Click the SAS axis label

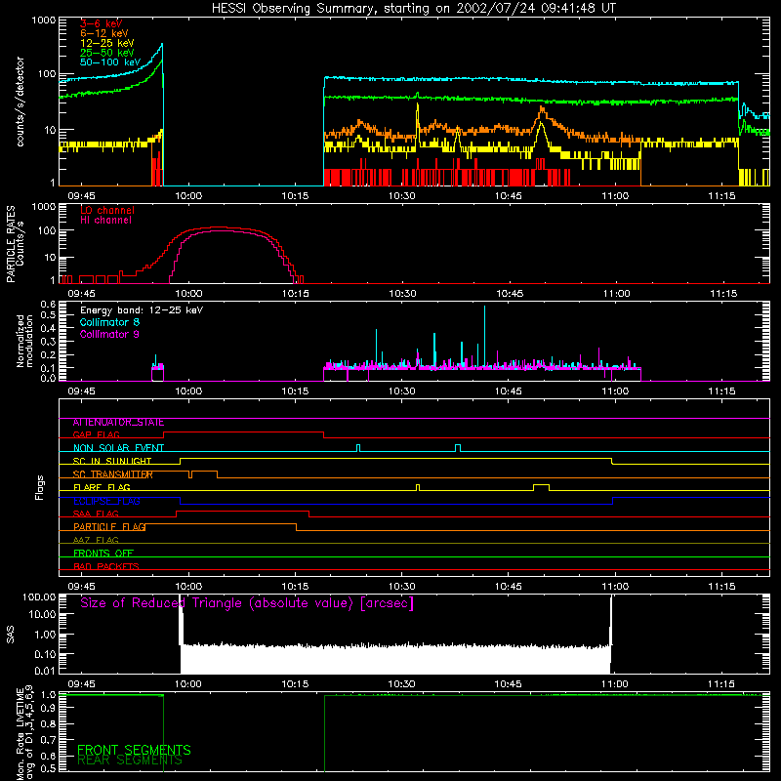coord(11,635)
